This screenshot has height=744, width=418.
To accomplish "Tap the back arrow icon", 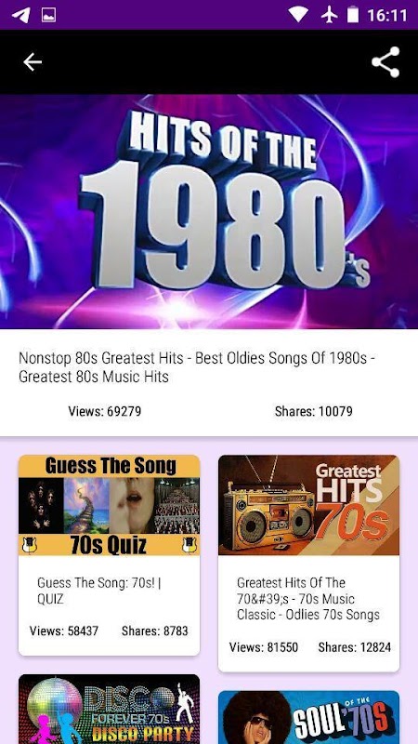I will 33,61.
